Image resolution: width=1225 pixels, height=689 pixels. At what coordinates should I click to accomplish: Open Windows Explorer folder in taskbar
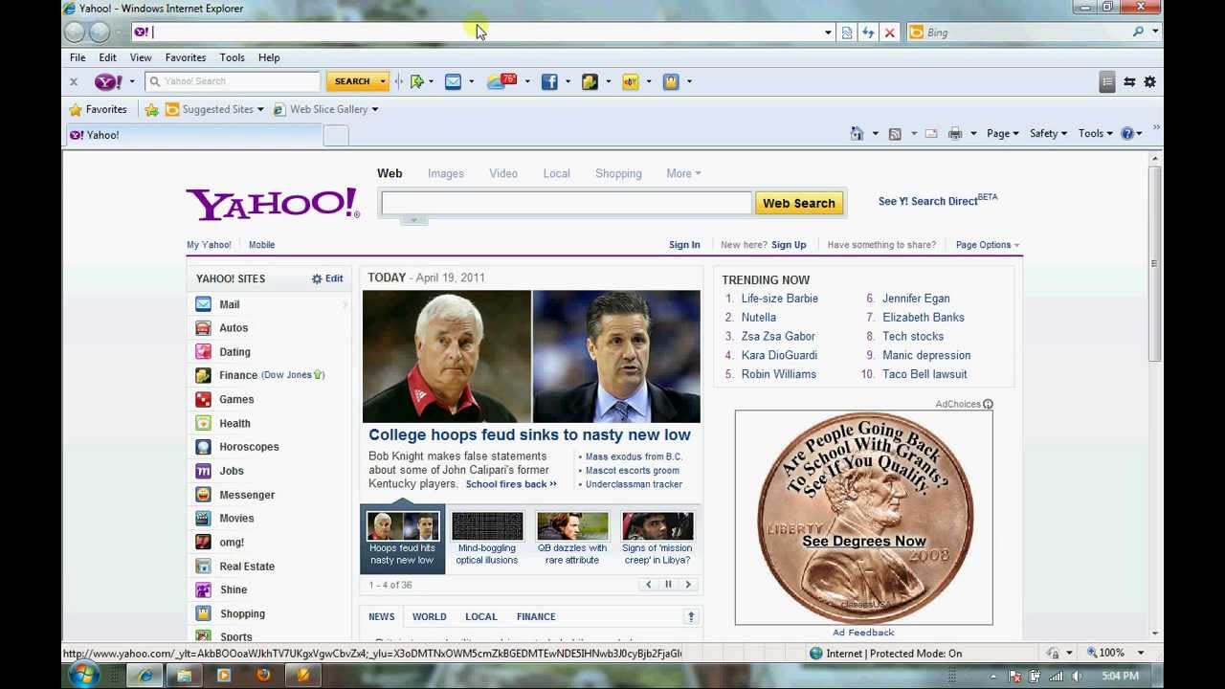tap(184, 676)
